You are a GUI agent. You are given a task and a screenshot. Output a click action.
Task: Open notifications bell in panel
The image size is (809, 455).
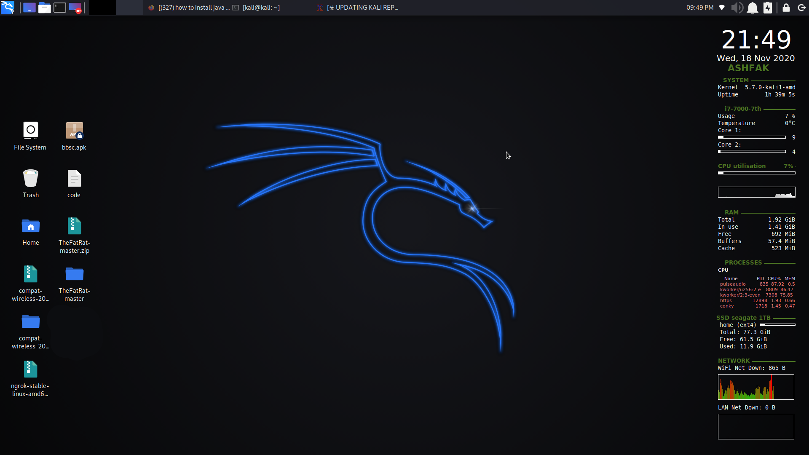click(x=752, y=8)
